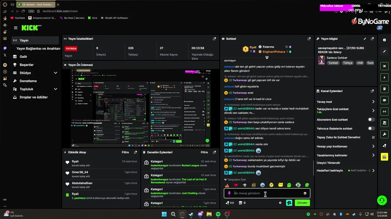Screen dimensions: 391x219
Task: Open chat settings gear icon
Action: (x=280, y=203)
